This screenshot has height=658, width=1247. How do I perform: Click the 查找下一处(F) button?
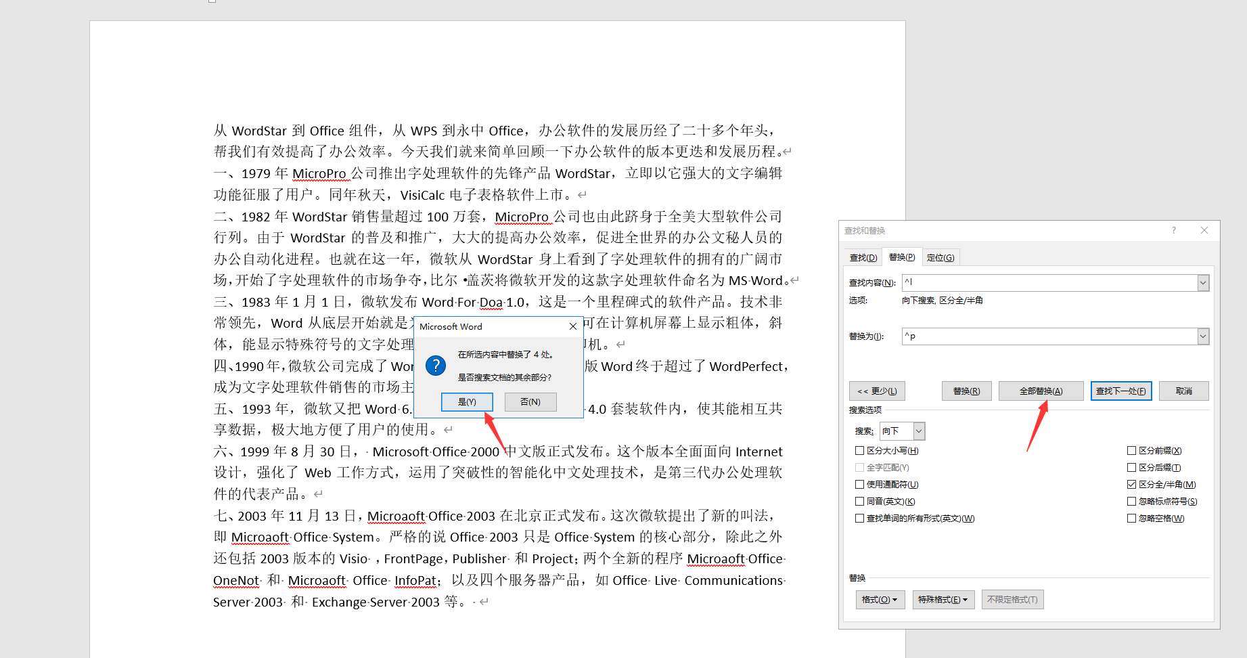(1121, 391)
